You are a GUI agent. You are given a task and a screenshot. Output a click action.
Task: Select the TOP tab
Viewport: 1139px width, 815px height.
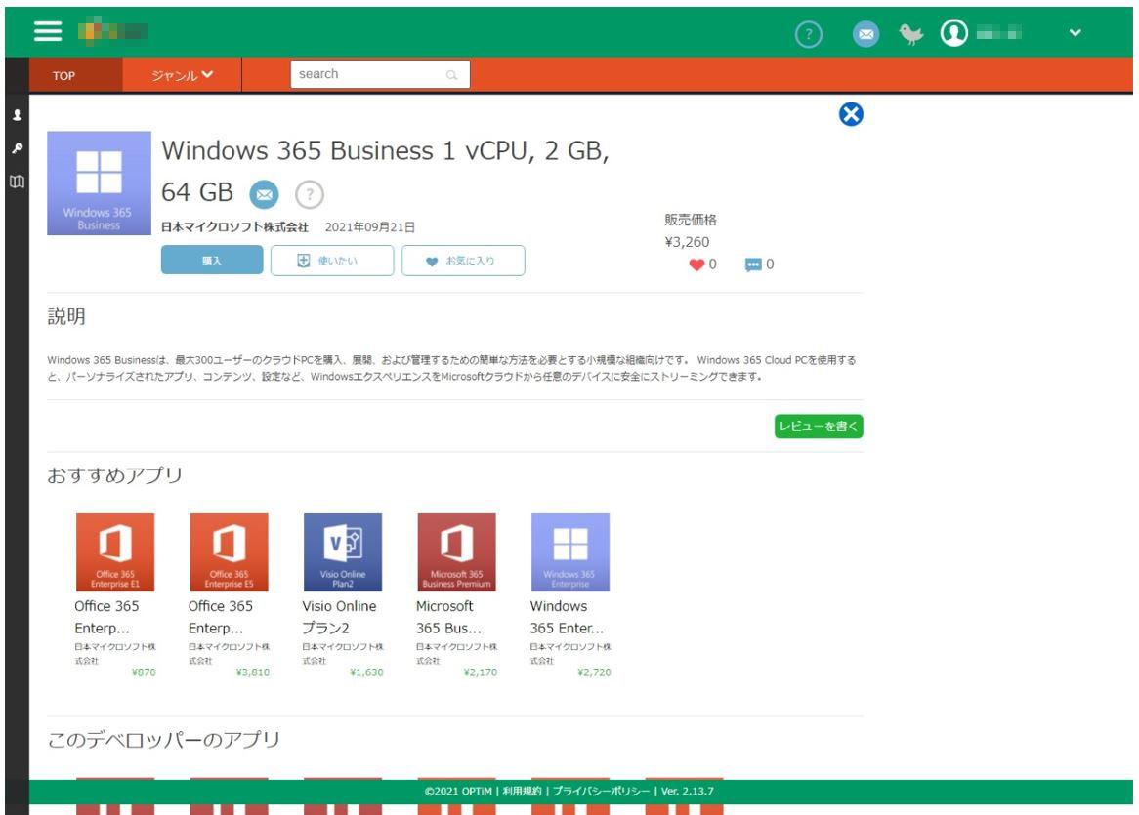click(x=64, y=75)
